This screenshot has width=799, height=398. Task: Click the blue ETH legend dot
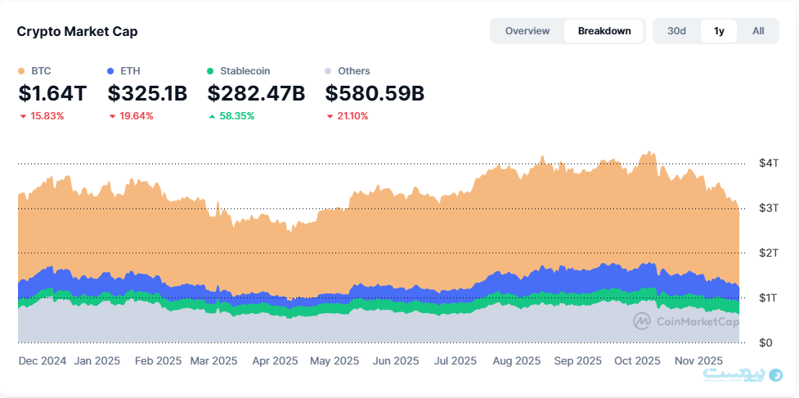click(111, 72)
